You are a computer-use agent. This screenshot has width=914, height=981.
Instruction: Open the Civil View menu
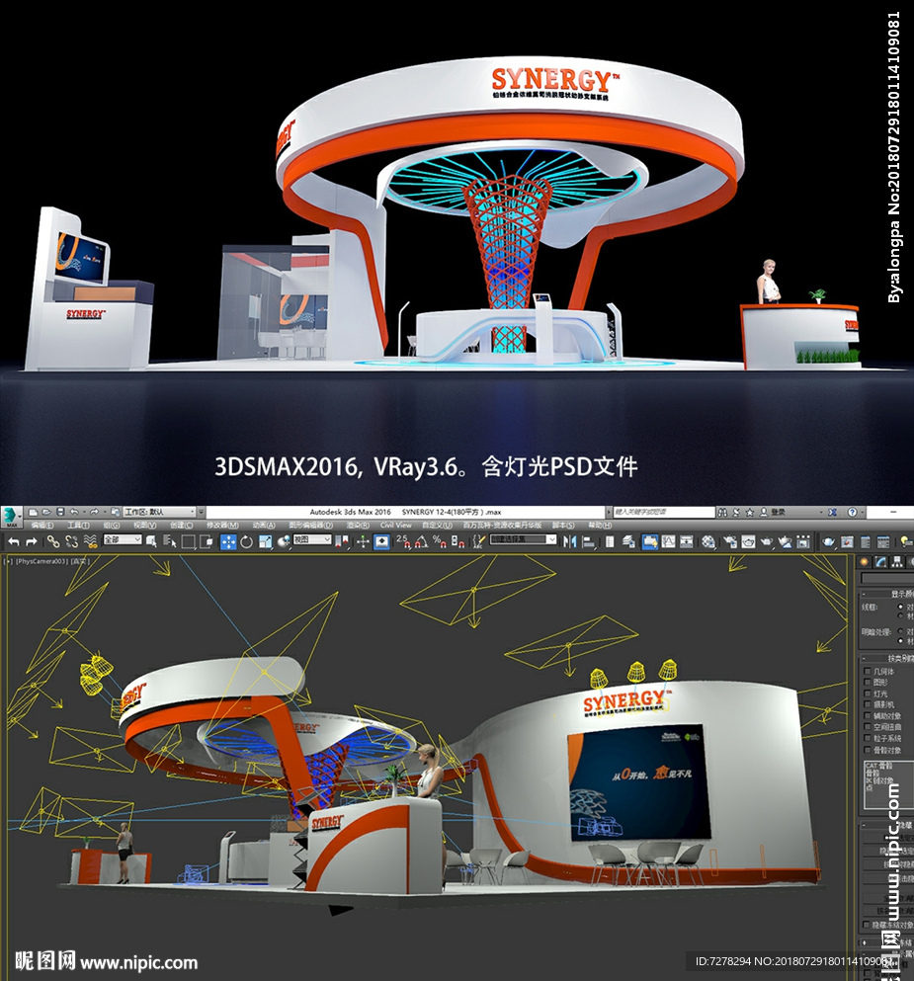396,526
